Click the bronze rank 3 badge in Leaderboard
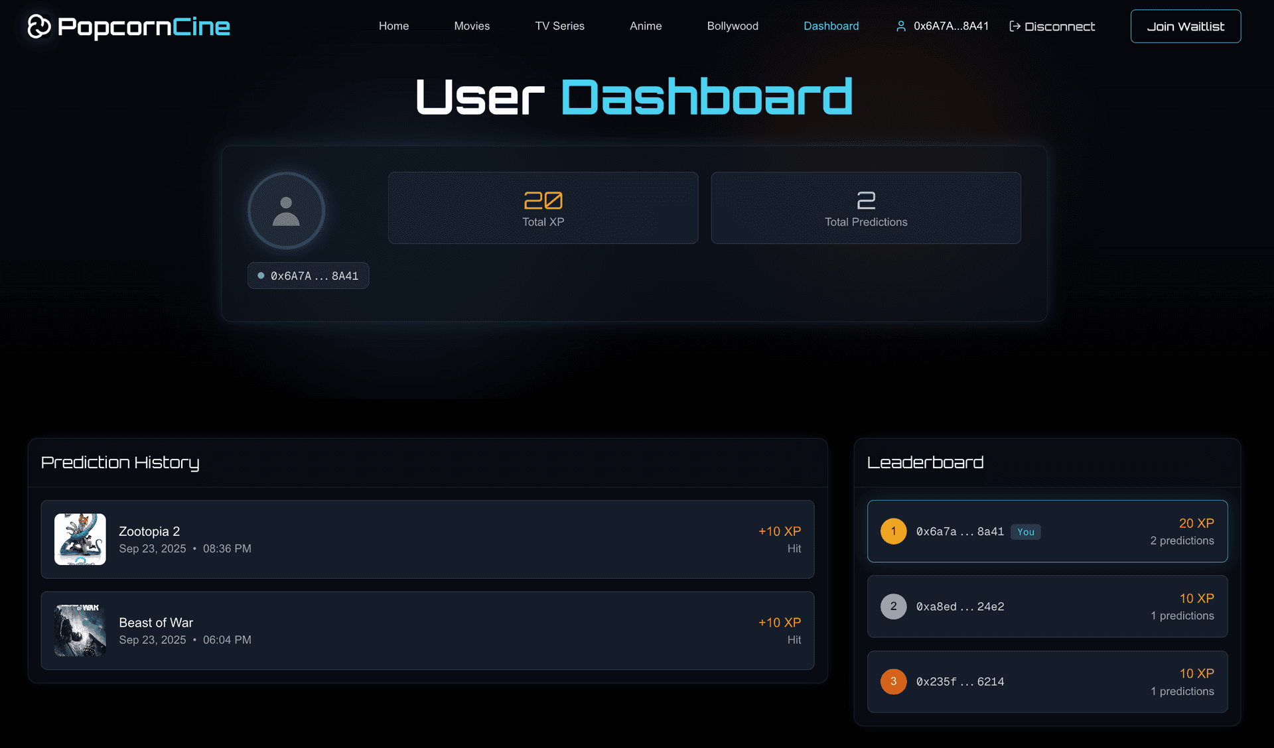Screen dimensions: 1274x748 (893, 681)
